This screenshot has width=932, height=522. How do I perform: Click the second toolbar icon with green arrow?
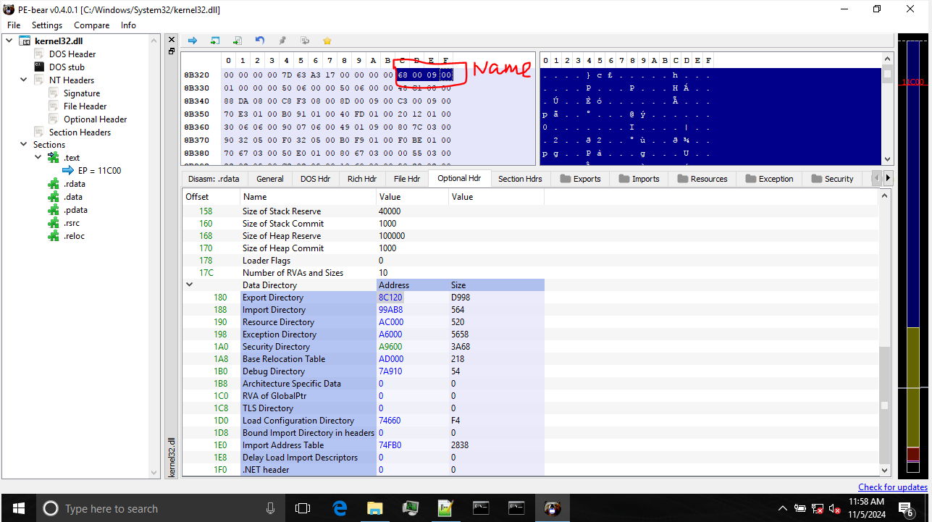click(x=215, y=41)
